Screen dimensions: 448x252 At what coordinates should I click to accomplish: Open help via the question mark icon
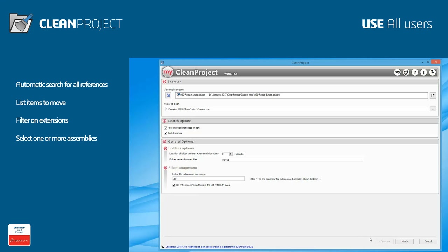[x=415, y=72]
